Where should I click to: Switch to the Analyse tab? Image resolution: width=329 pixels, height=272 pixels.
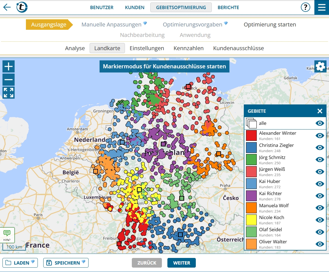click(x=75, y=48)
